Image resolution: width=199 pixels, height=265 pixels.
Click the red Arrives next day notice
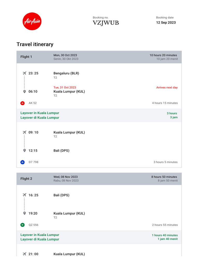[167, 87]
